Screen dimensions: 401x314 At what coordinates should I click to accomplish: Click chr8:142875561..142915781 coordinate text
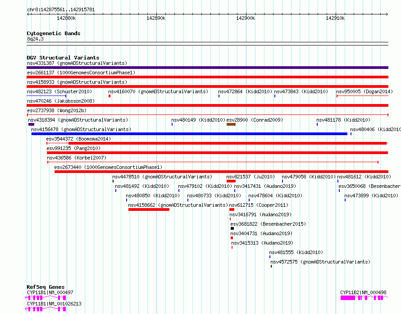(x=61, y=10)
